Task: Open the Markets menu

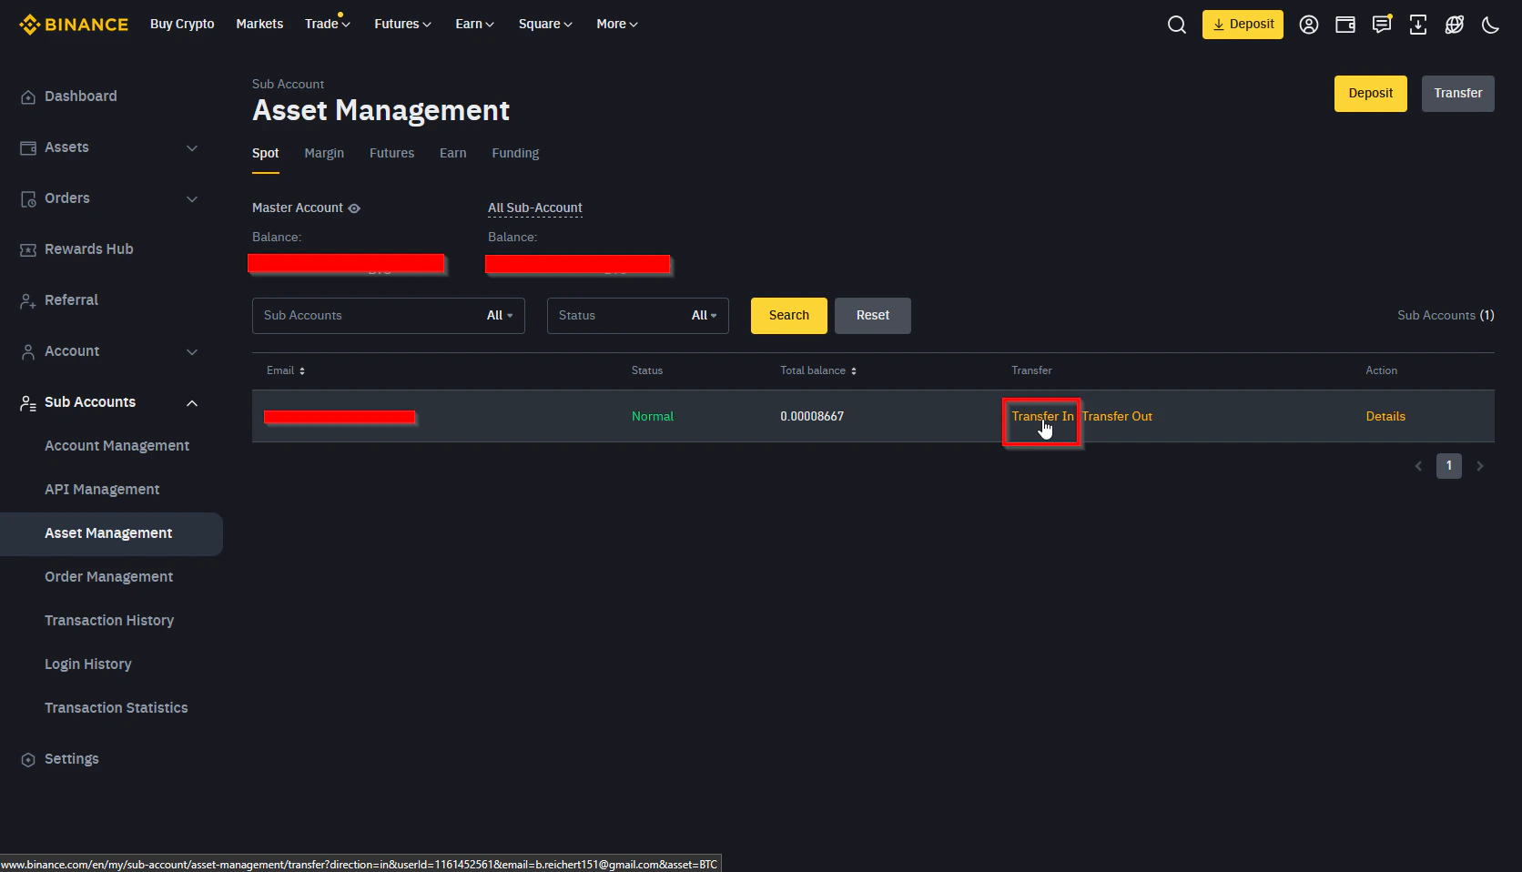Action: coord(259,24)
